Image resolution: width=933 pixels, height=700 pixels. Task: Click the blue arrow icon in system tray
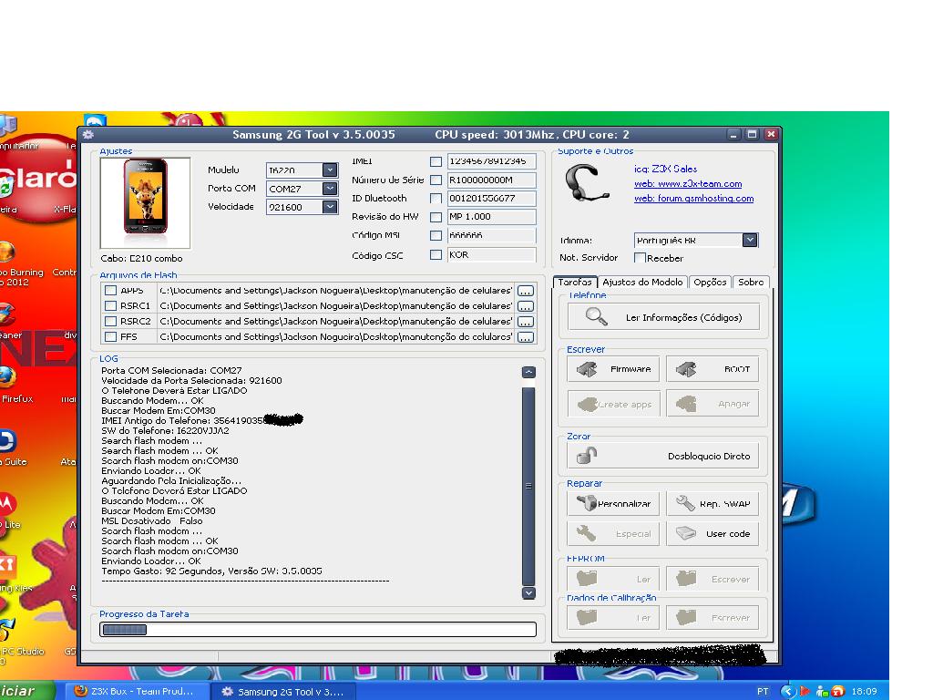point(788,691)
